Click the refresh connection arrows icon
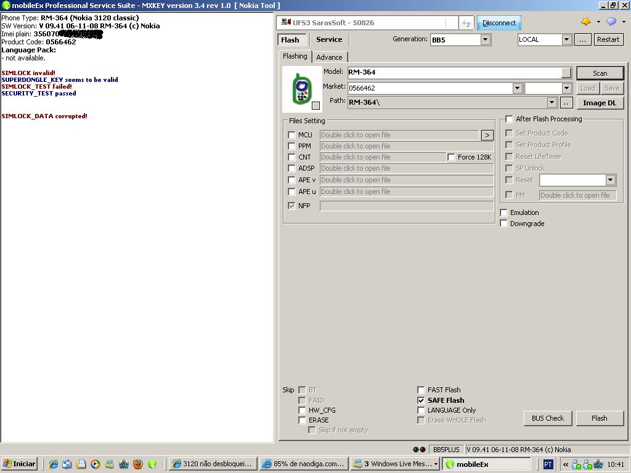 click(466, 23)
